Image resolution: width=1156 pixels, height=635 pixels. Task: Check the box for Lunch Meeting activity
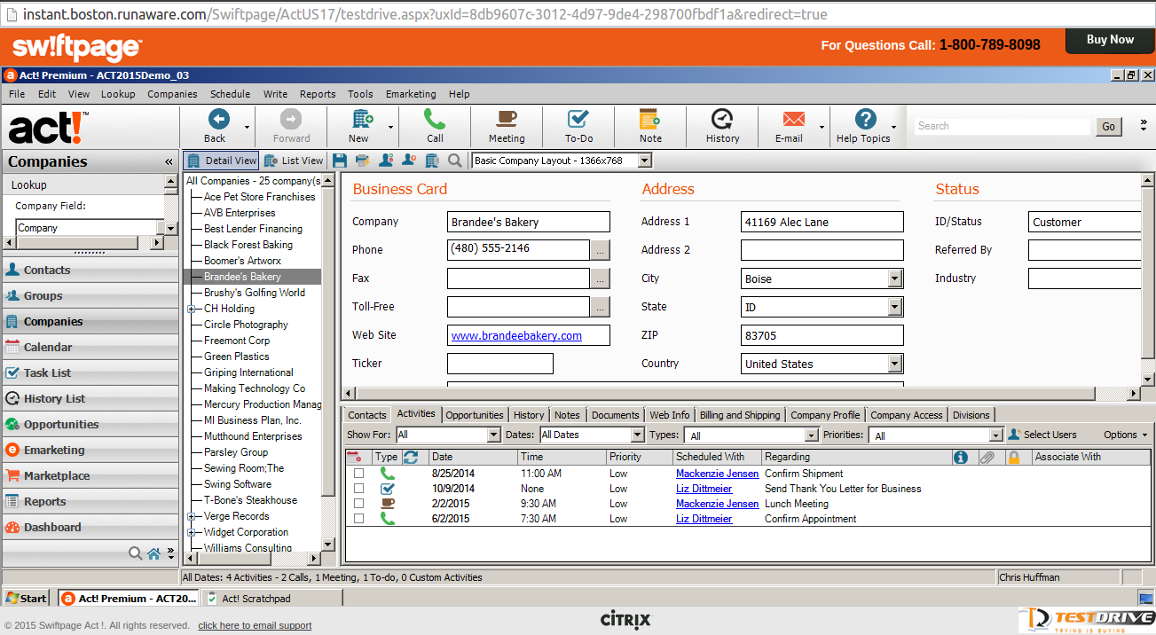tap(358, 504)
